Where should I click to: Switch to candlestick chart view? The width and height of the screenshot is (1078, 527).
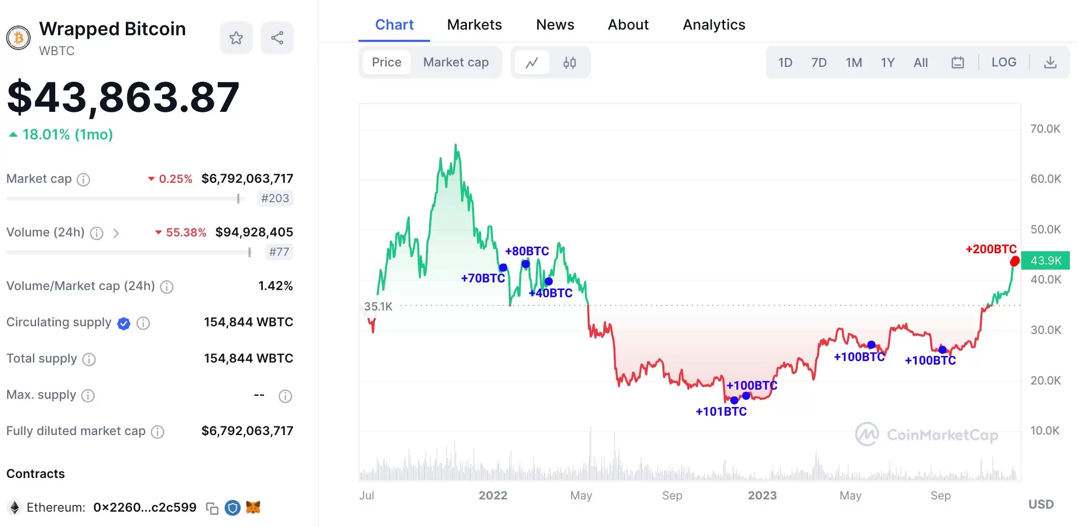569,63
